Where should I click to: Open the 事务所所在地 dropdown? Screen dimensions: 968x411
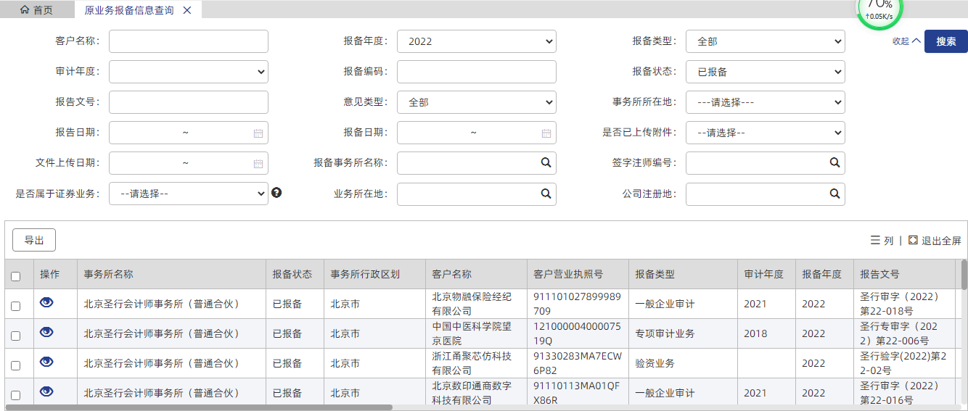[x=765, y=102]
